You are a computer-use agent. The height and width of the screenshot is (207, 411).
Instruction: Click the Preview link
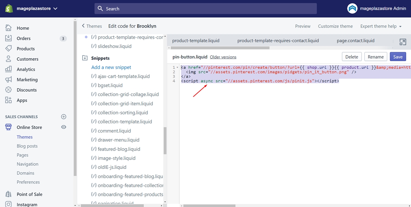click(303, 26)
